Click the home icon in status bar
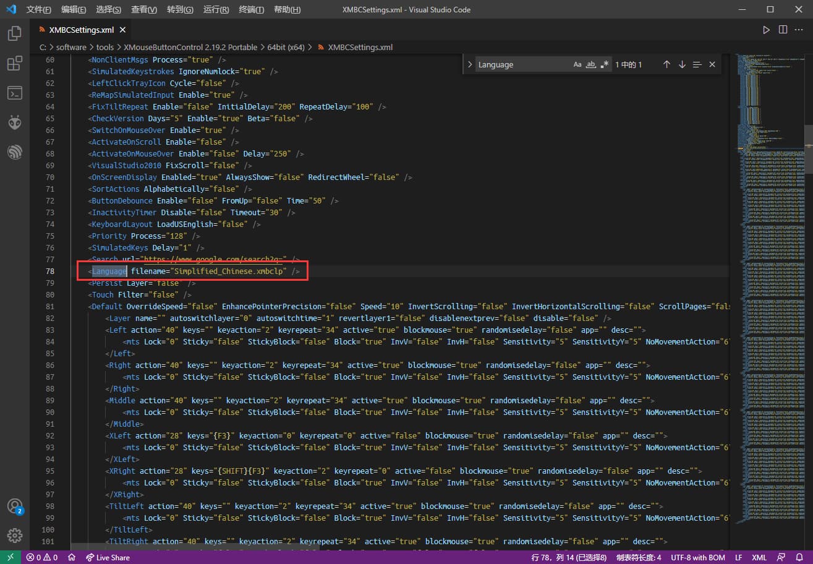Image resolution: width=813 pixels, height=564 pixels. pos(72,557)
